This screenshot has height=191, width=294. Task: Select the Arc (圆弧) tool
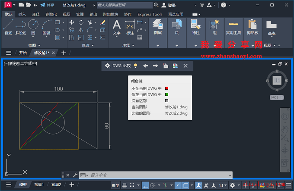[46, 27]
